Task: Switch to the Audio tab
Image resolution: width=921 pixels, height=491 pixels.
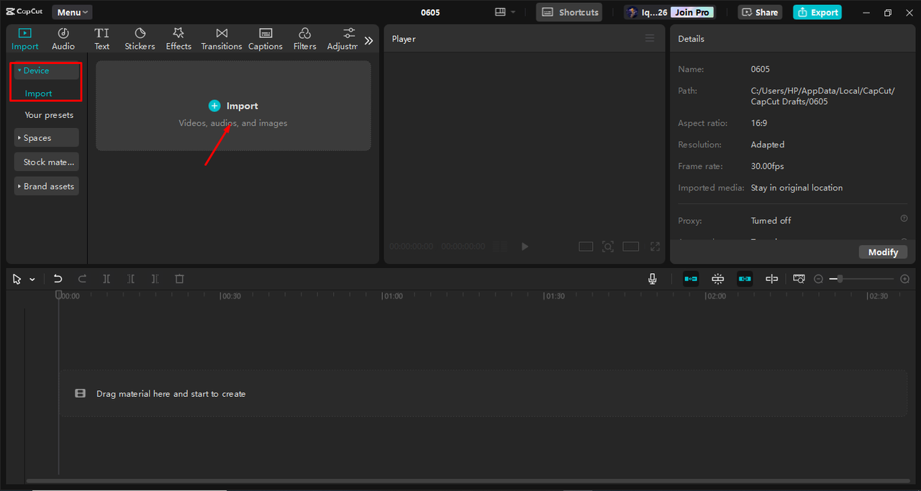Action: coord(63,39)
